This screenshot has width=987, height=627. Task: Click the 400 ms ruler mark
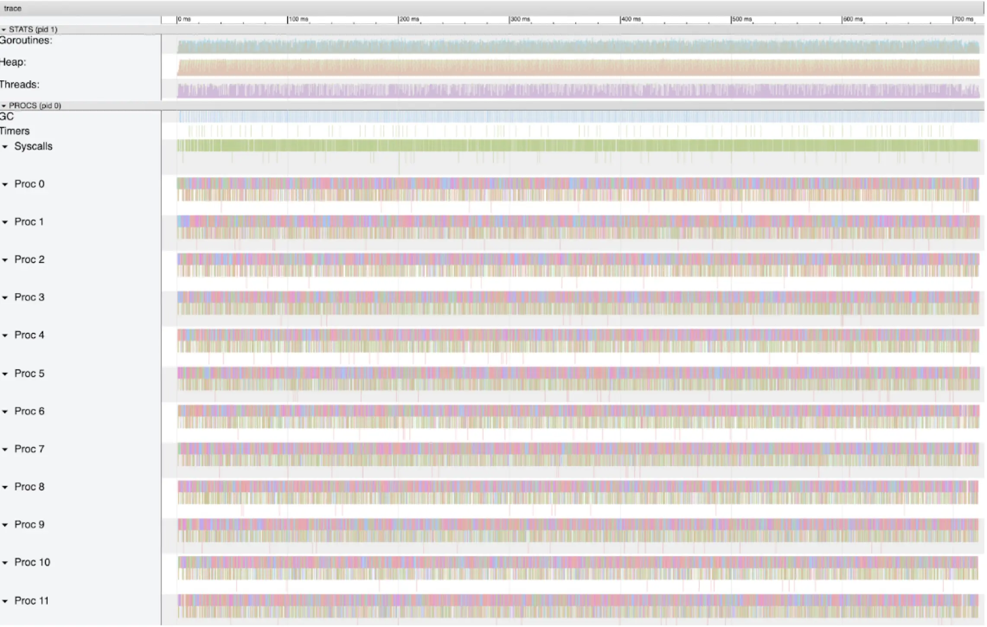pyautogui.click(x=631, y=19)
